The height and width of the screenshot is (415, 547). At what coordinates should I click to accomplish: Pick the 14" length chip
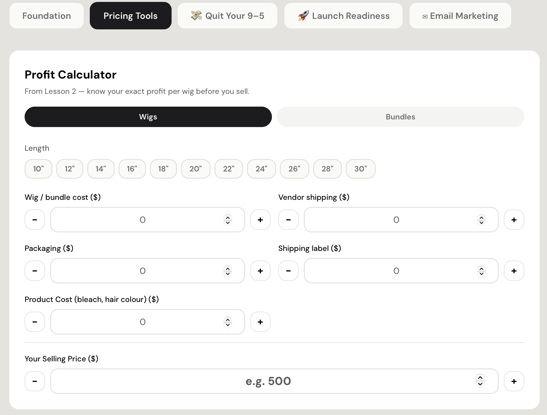pos(101,169)
